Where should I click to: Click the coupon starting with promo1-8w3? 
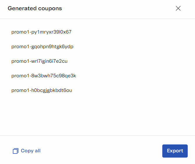pyautogui.click(x=44, y=76)
